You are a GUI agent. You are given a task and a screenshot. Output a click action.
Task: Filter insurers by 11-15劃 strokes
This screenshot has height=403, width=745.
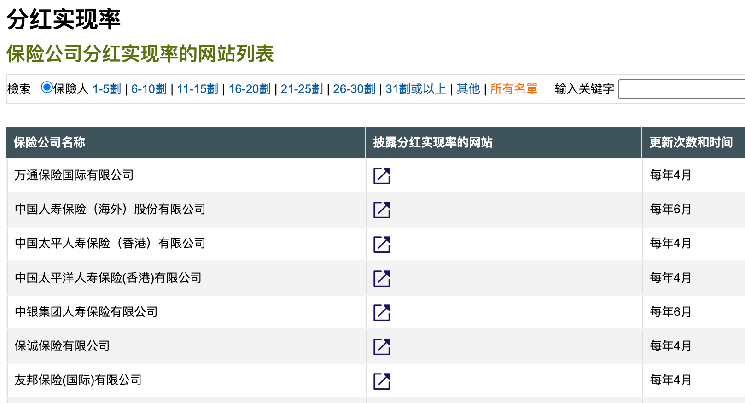pos(198,89)
